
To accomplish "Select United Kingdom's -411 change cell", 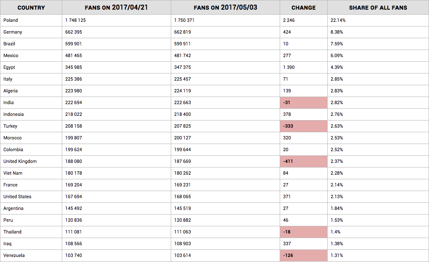I will 304,161.
